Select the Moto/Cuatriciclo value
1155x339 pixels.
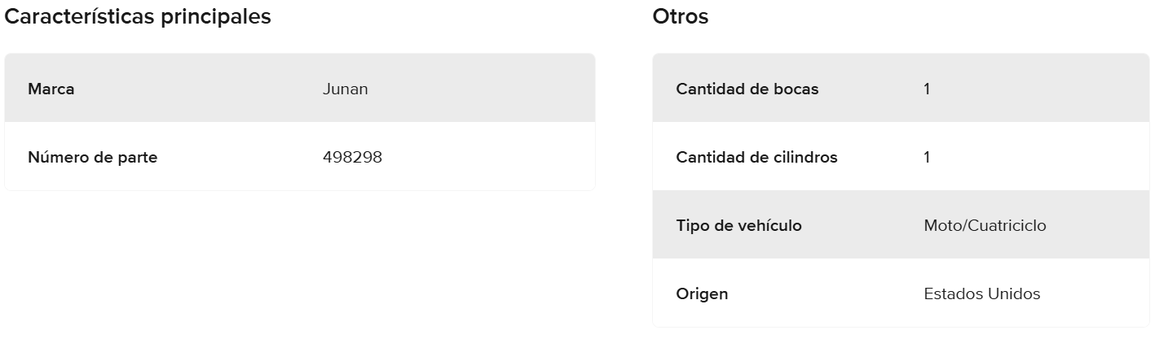(x=985, y=225)
